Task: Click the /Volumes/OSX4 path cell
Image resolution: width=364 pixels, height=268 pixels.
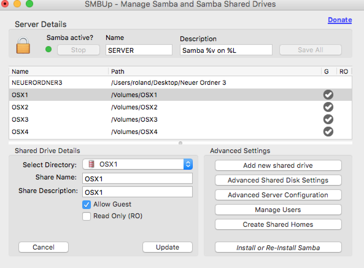Action: pos(134,132)
